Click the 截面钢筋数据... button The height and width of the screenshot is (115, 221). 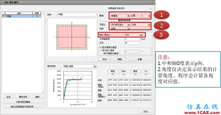click(x=125, y=20)
